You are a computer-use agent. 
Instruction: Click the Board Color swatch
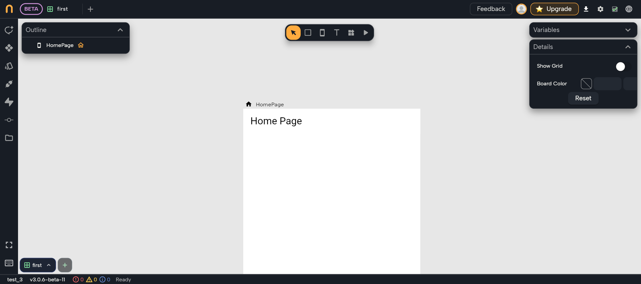coord(586,84)
